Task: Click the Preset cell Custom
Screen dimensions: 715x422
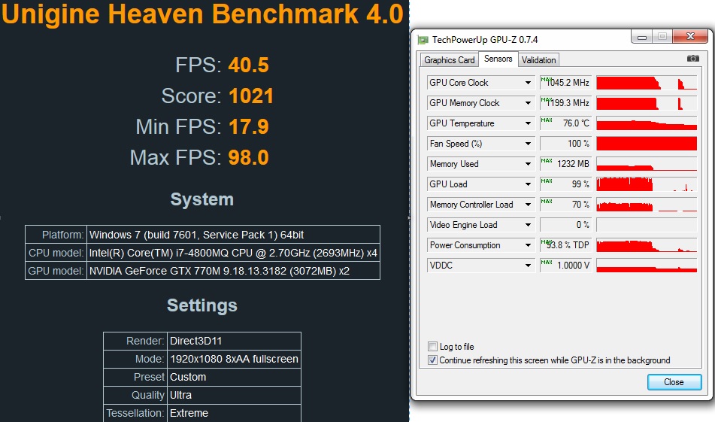Action: pos(234,377)
